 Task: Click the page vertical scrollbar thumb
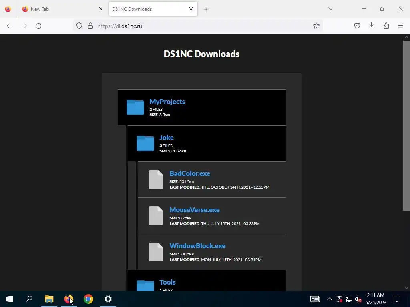coord(406,125)
